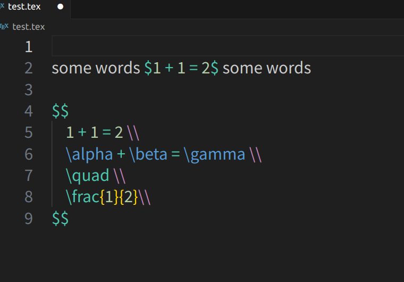
Task: Click line number 6 in the gutter
Action: click(29, 154)
